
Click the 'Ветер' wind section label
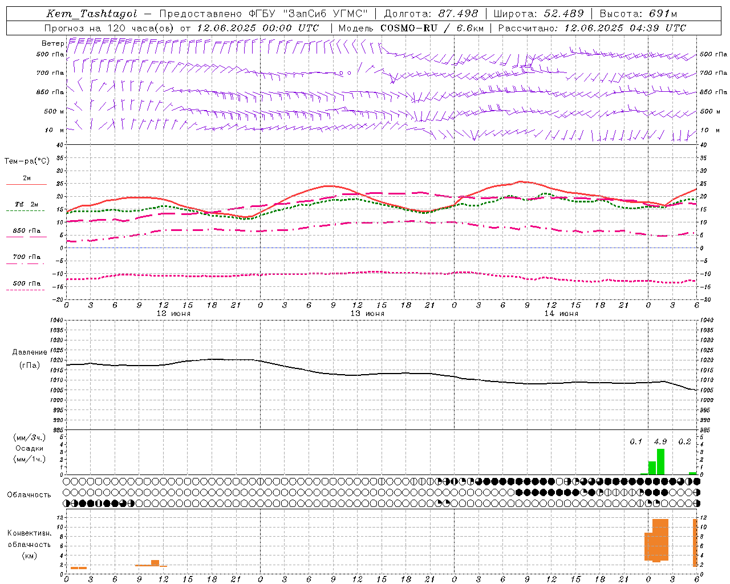click(x=52, y=43)
